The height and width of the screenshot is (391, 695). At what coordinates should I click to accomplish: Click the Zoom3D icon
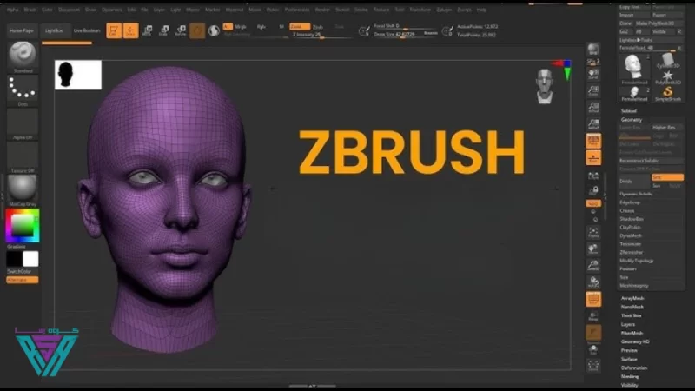593,266
